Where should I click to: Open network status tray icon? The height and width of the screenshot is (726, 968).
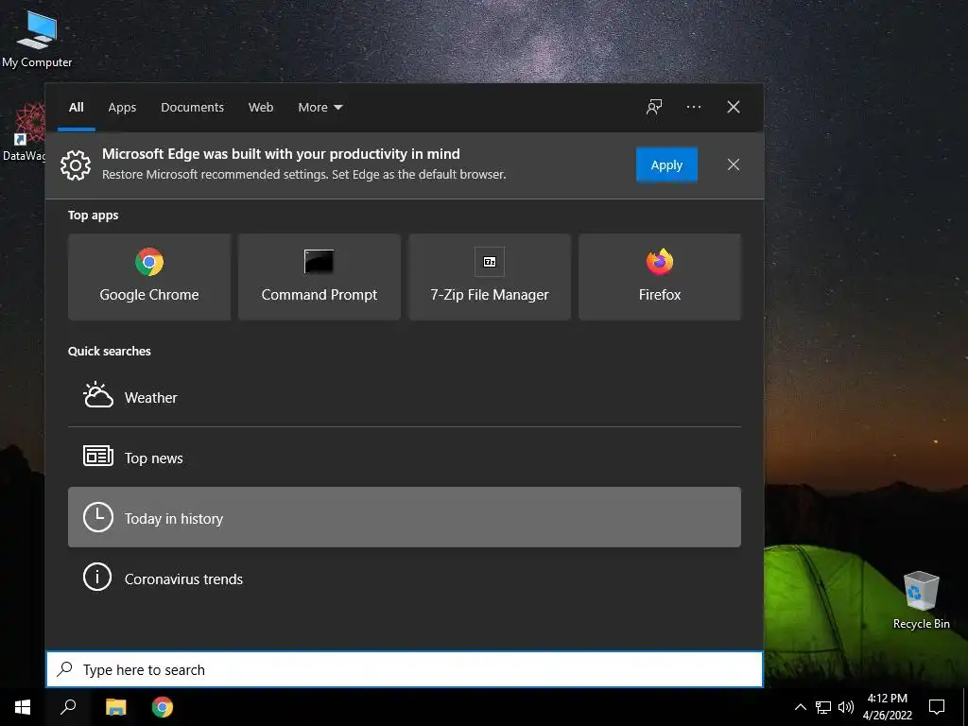(823, 707)
